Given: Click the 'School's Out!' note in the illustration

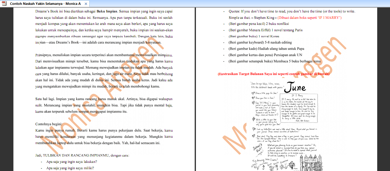Looking at the screenshot, I should click(x=259, y=150).
